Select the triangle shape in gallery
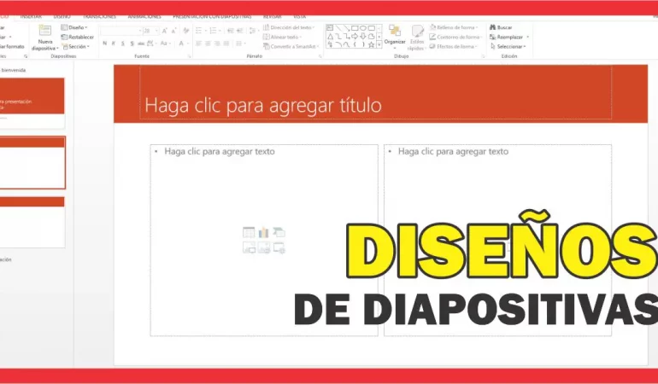 pos(330,37)
